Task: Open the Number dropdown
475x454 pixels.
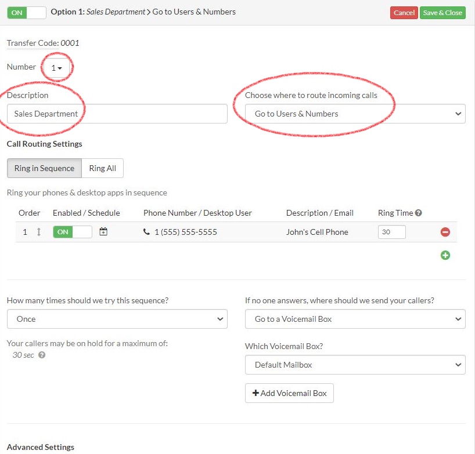Action: (56, 67)
